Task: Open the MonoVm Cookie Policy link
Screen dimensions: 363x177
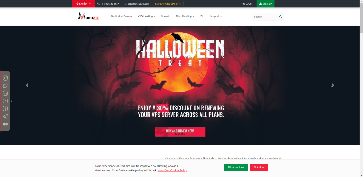Action: pos(173,170)
